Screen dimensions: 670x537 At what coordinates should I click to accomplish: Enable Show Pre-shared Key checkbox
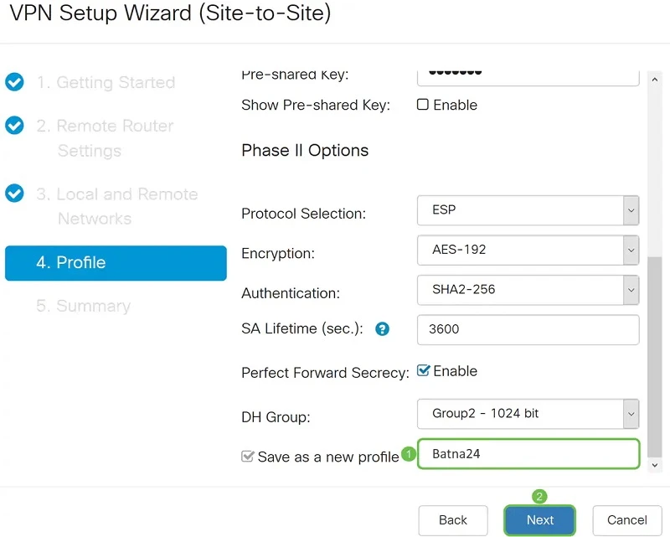423,105
